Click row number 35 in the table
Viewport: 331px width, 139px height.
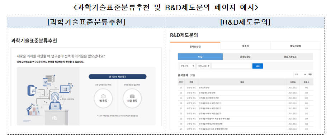181,98
